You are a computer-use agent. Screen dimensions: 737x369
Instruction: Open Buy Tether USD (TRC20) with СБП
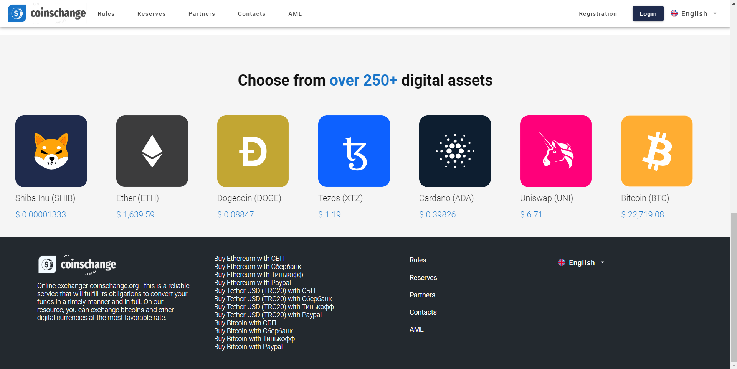265,291
